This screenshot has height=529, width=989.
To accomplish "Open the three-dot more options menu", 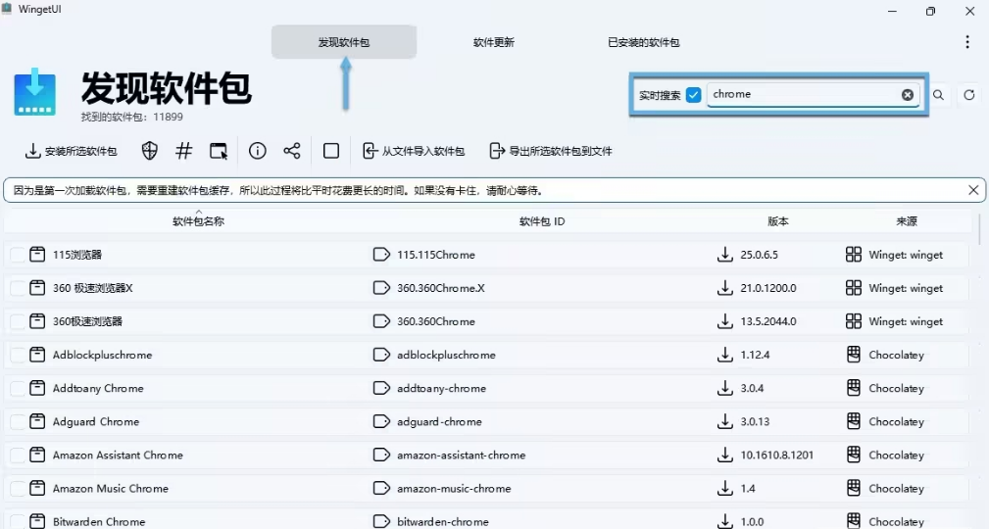I will point(967,42).
